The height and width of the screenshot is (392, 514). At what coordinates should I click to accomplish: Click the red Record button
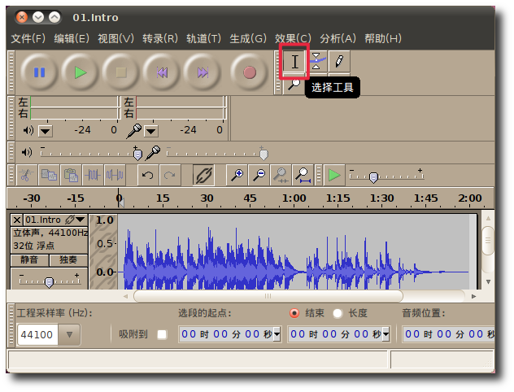tap(250, 72)
